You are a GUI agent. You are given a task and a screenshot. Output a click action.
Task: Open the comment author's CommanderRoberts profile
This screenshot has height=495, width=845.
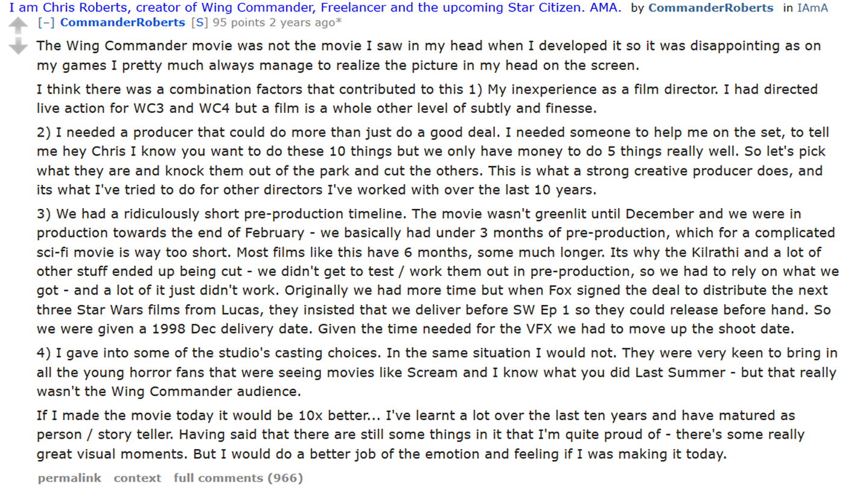[x=123, y=23]
